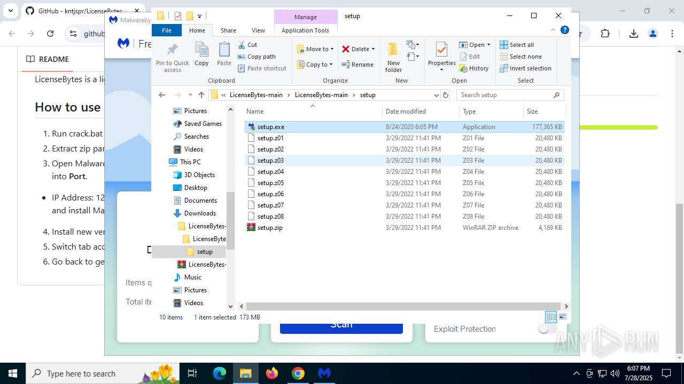This screenshot has width=684, height=384.
Task: Create a New folder
Action: tap(393, 58)
